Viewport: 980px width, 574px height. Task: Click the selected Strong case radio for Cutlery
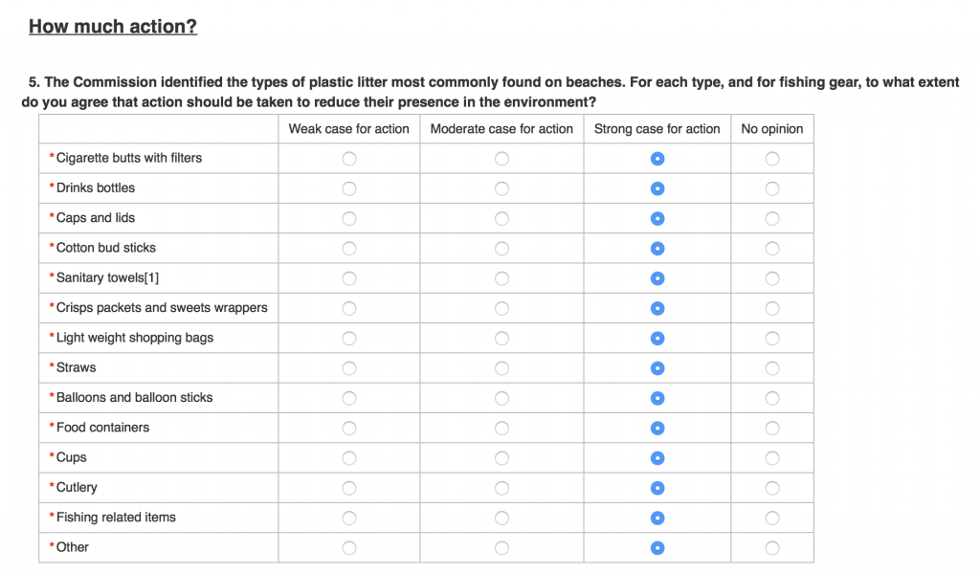pos(657,489)
